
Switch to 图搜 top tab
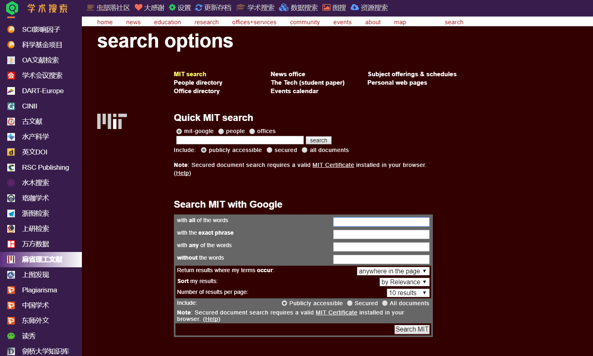[334, 8]
